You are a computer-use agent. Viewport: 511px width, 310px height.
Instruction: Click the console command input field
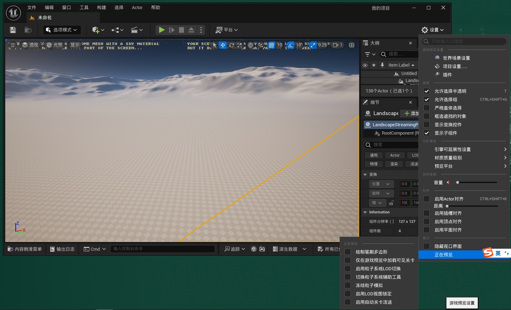[x=163, y=249]
